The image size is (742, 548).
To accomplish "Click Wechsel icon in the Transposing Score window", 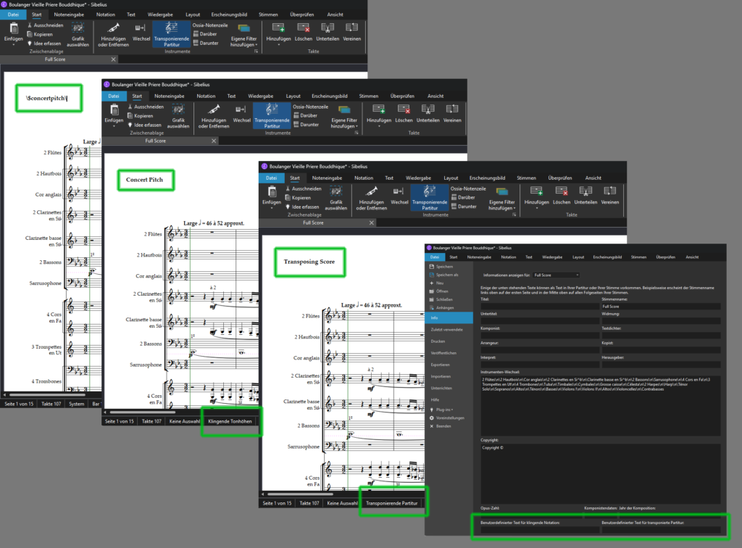I will (x=399, y=191).
